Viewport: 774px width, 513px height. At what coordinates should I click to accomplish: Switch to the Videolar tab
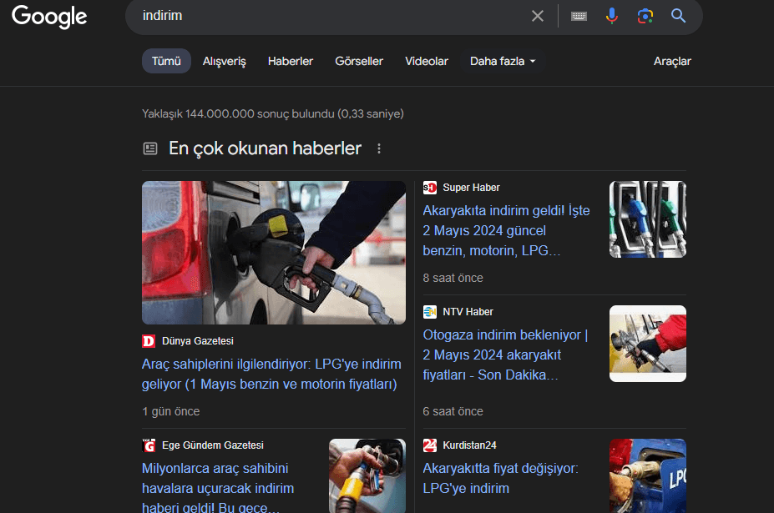click(427, 61)
